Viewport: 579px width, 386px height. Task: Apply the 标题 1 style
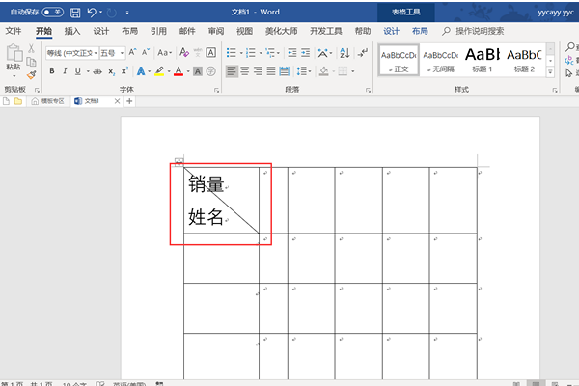click(482, 61)
